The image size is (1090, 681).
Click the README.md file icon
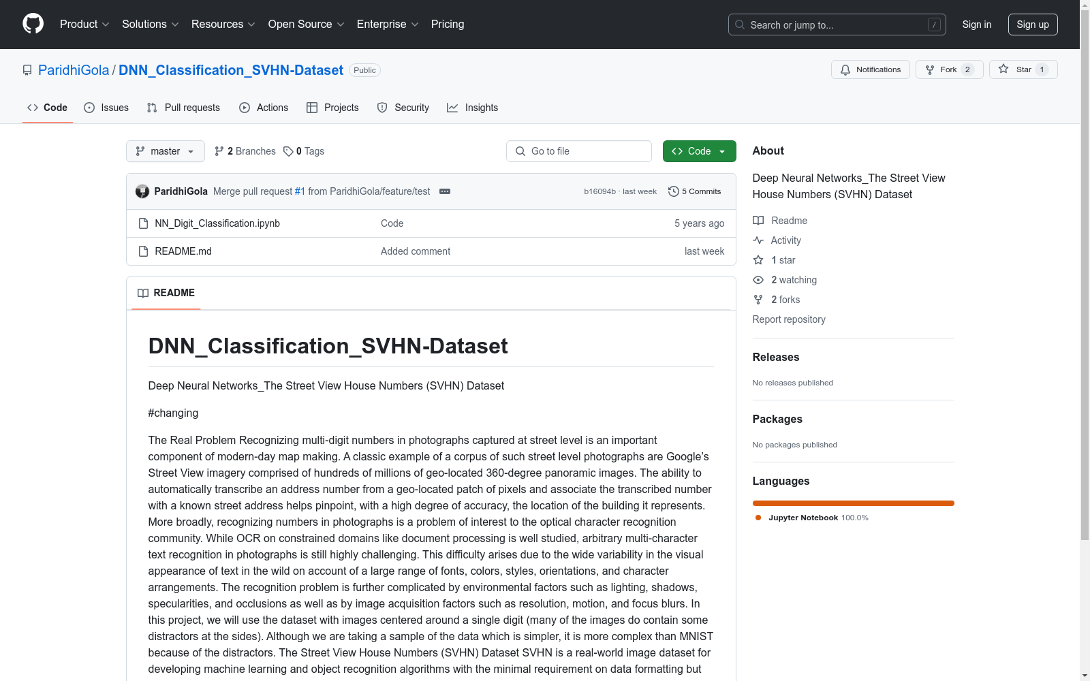[143, 251]
